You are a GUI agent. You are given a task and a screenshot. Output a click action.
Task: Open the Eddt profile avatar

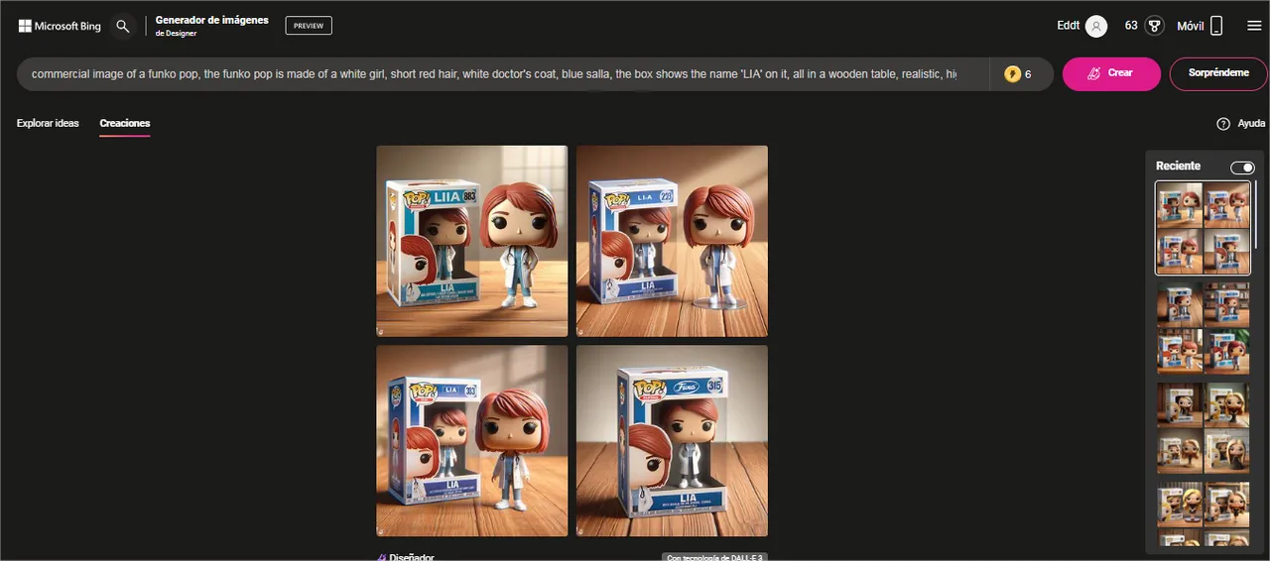1096,26
